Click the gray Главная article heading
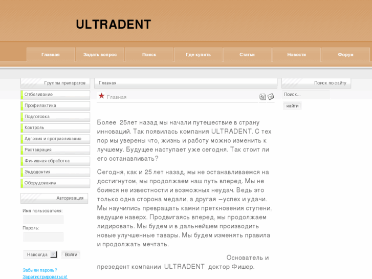372x279 pixels. [117, 97]
